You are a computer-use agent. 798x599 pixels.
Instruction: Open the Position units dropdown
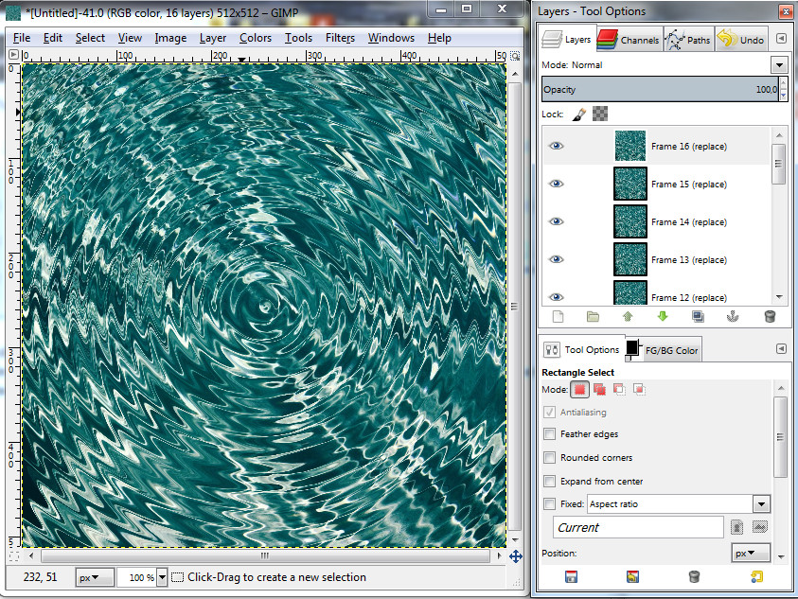click(x=751, y=552)
